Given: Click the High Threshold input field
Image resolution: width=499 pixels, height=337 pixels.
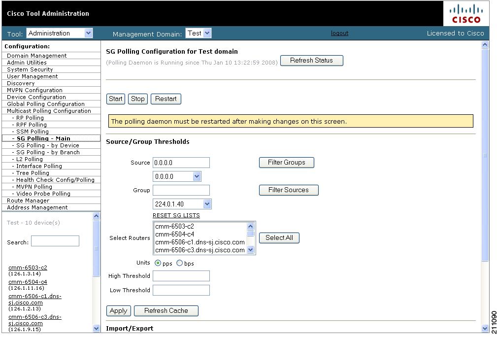Looking at the screenshot, I should [x=181, y=276].
